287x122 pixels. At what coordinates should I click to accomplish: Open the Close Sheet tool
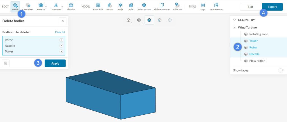pyautogui.click(x=28, y=6)
